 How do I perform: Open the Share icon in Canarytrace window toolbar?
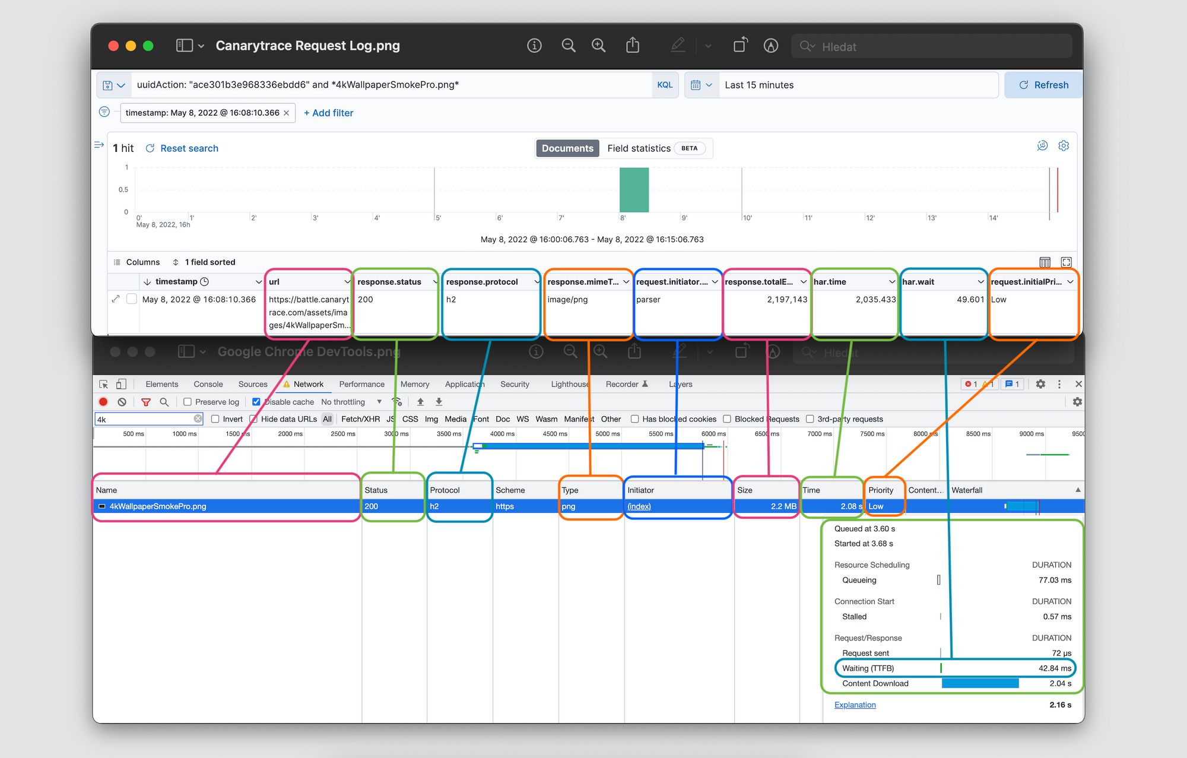click(633, 45)
